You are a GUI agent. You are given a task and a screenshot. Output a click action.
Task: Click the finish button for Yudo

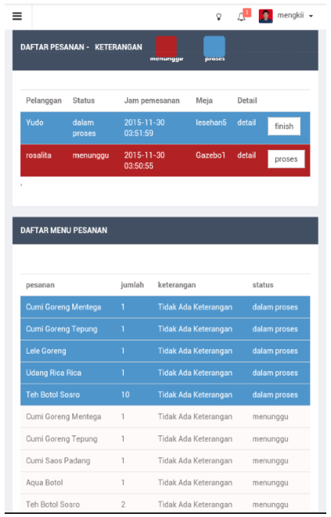click(x=284, y=126)
